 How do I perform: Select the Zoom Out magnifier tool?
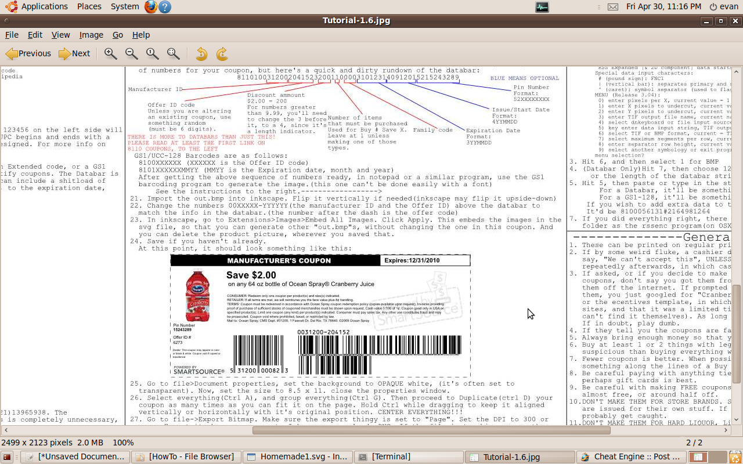[131, 53]
